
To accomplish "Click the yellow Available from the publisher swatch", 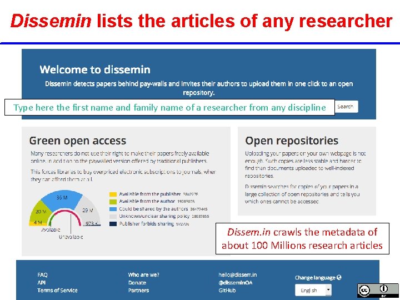I will coord(113,194).
